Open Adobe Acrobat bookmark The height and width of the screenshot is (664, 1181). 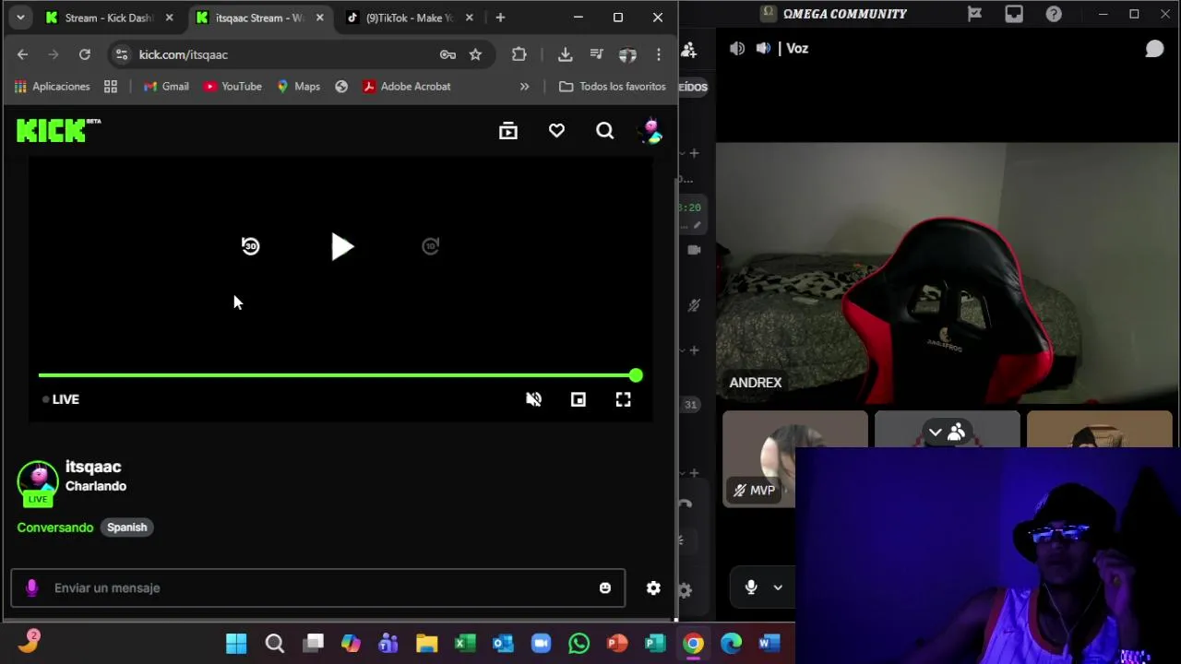tap(406, 87)
